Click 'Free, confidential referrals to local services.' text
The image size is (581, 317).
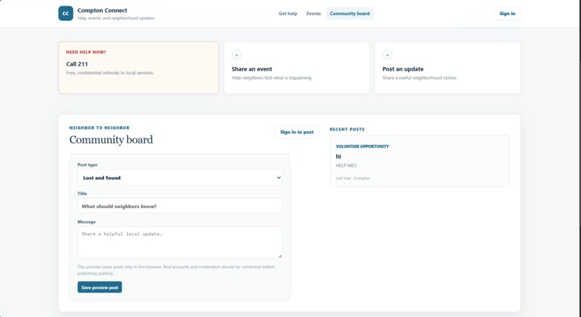click(x=110, y=73)
